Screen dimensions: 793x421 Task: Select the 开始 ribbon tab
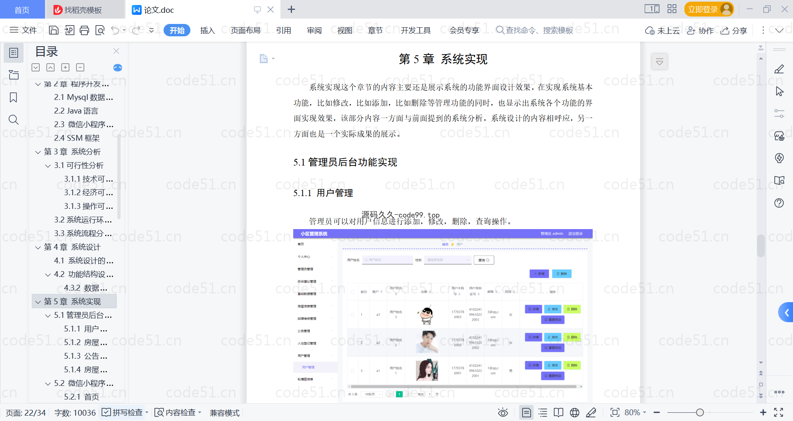click(x=177, y=30)
